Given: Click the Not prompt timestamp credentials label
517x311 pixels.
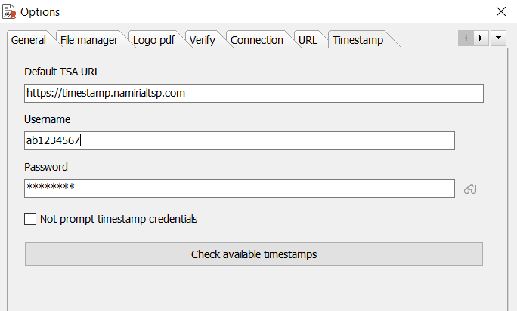Looking at the screenshot, I should 119,219.
